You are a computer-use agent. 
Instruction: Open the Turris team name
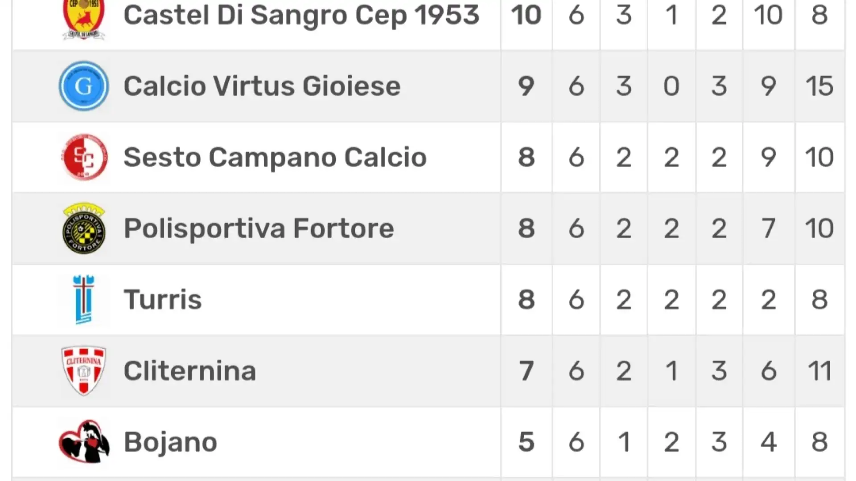coord(163,299)
